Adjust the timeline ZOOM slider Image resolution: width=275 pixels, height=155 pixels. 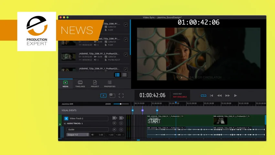(x=121, y=104)
